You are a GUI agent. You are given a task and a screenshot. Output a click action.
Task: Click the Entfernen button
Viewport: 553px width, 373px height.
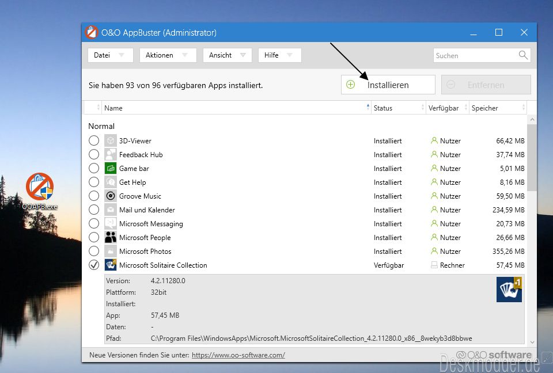pyautogui.click(x=486, y=85)
